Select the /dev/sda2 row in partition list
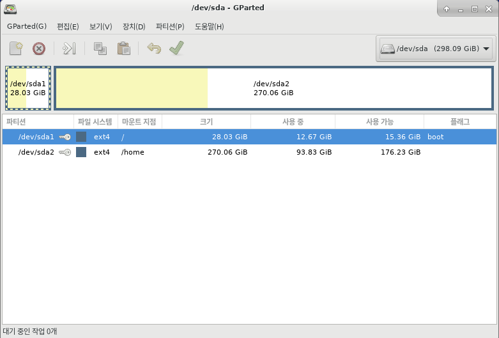Viewport: 499px width, 338px height. click(249, 152)
